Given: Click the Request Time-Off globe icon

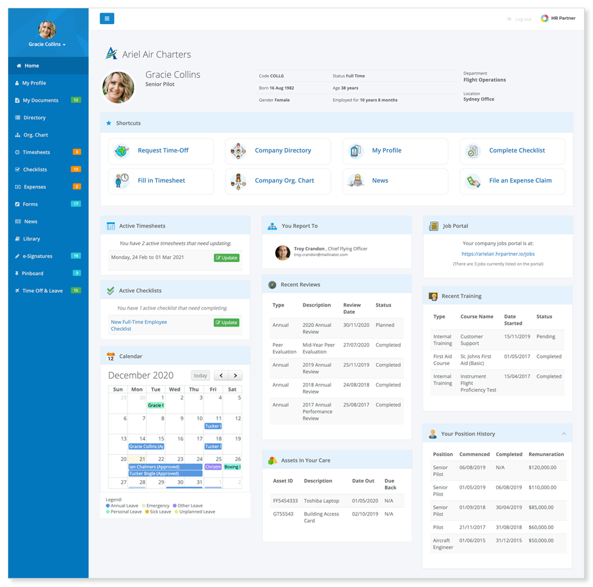Looking at the screenshot, I should click(122, 151).
